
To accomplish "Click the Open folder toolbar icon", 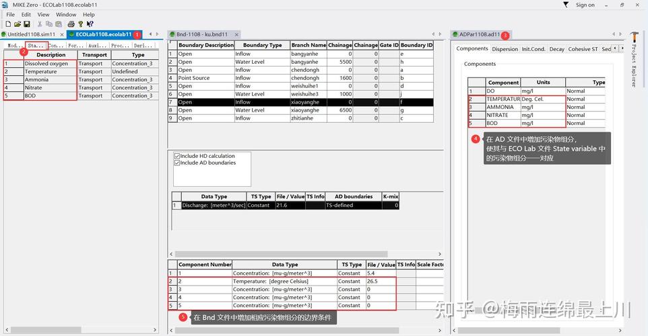I will pos(18,24).
